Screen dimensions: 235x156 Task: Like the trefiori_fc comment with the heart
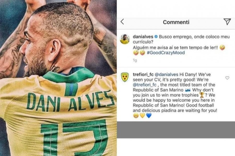point(227,78)
